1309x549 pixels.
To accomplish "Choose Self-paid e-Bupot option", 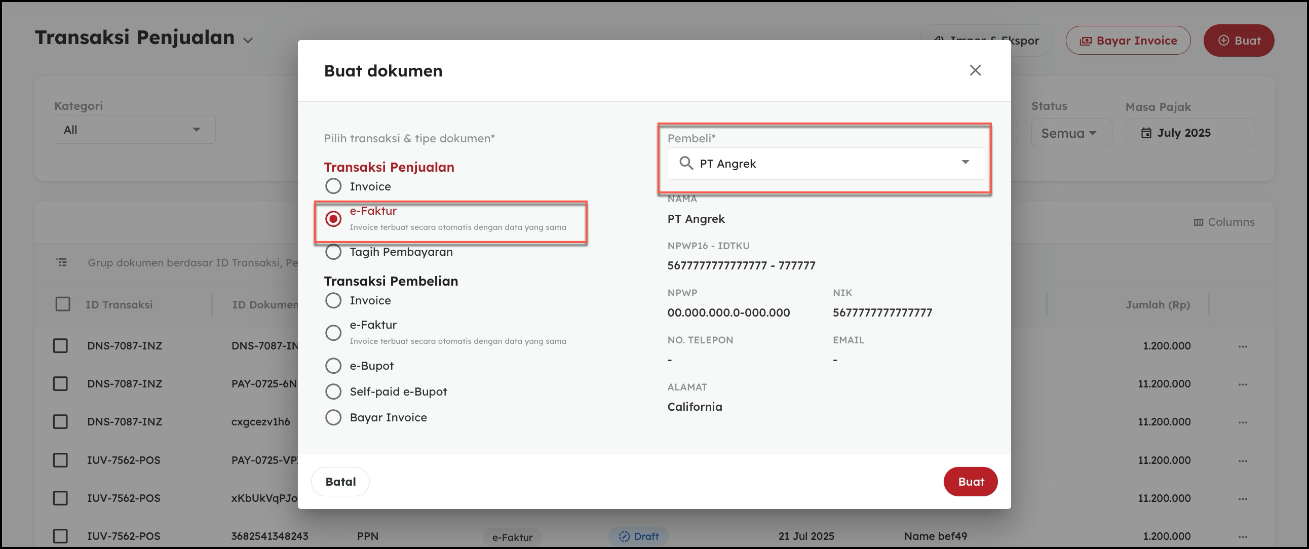I will [333, 391].
